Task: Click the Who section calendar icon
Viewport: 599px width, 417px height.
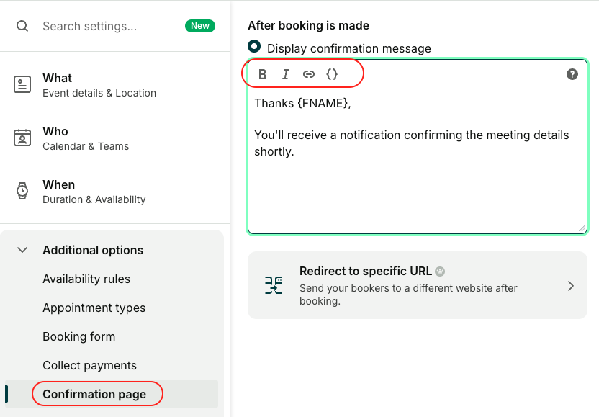Action: coord(22,138)
